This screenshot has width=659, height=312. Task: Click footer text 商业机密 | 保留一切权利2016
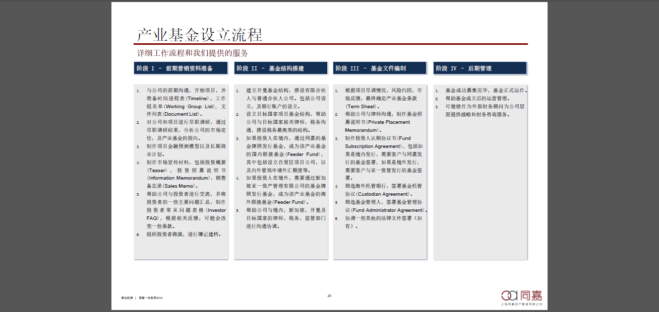click(142, 298)
